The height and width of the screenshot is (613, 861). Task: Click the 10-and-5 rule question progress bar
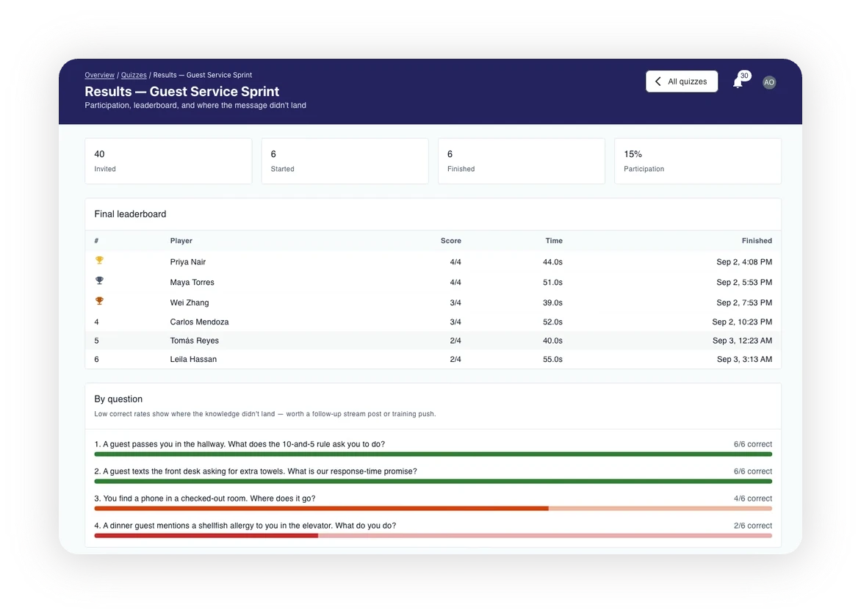(433, 454)
